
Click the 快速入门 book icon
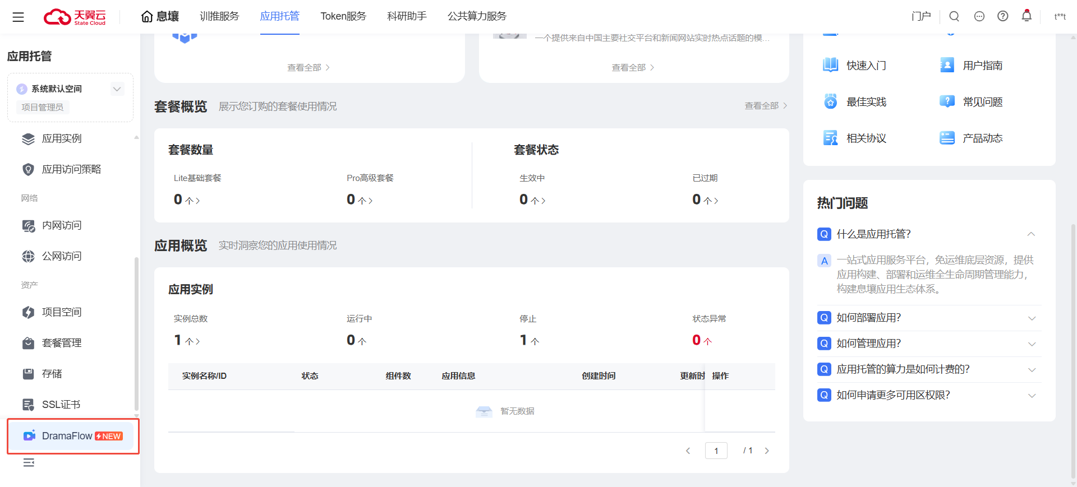[x=831, y=65]
